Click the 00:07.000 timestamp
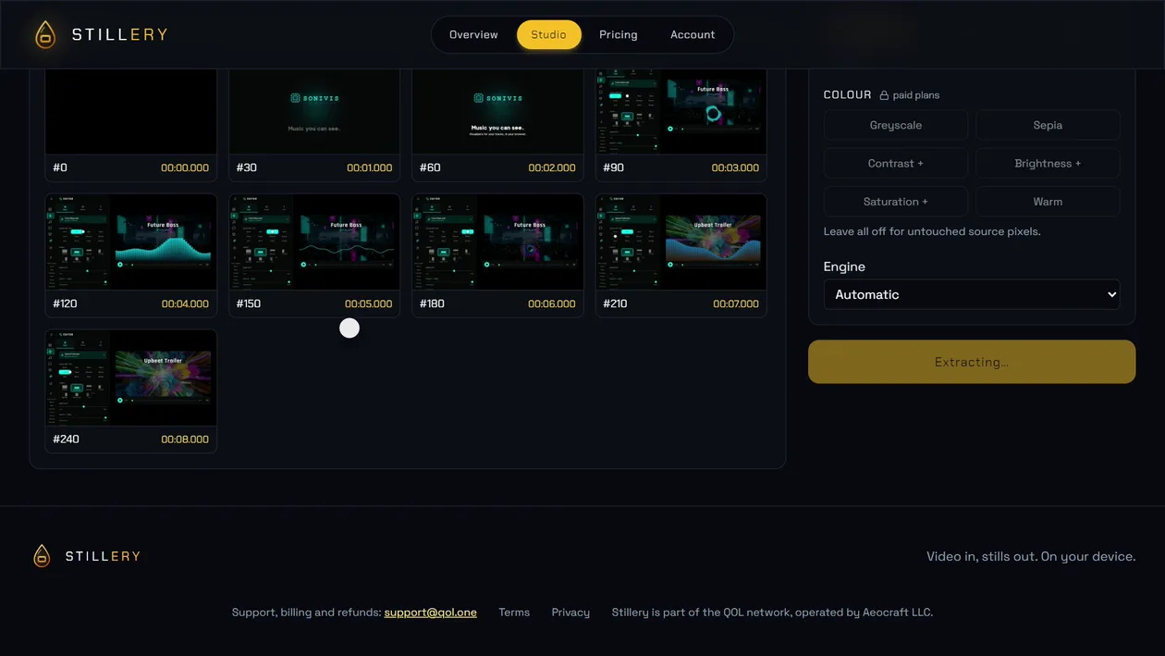Screen dimensions: 1165x656 click(x=736, y=303)
